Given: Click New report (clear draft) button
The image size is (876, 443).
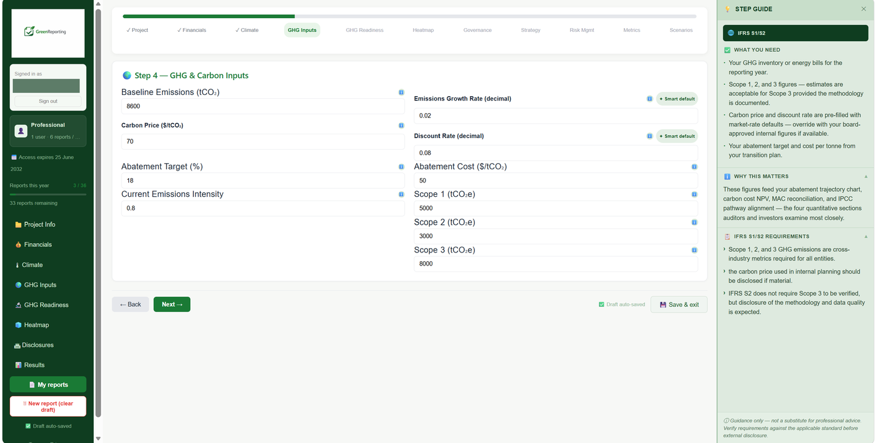Looking at the screenshot, I should (x=48, y=407).
